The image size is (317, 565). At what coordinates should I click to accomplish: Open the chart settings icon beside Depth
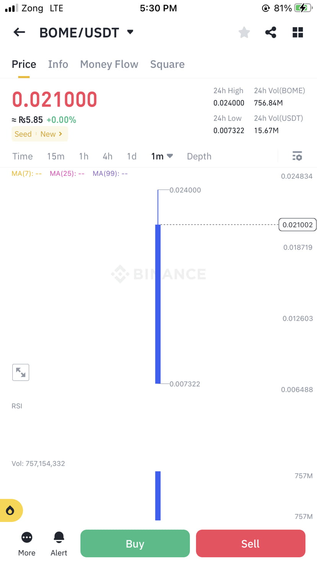(x=297, y=156)
